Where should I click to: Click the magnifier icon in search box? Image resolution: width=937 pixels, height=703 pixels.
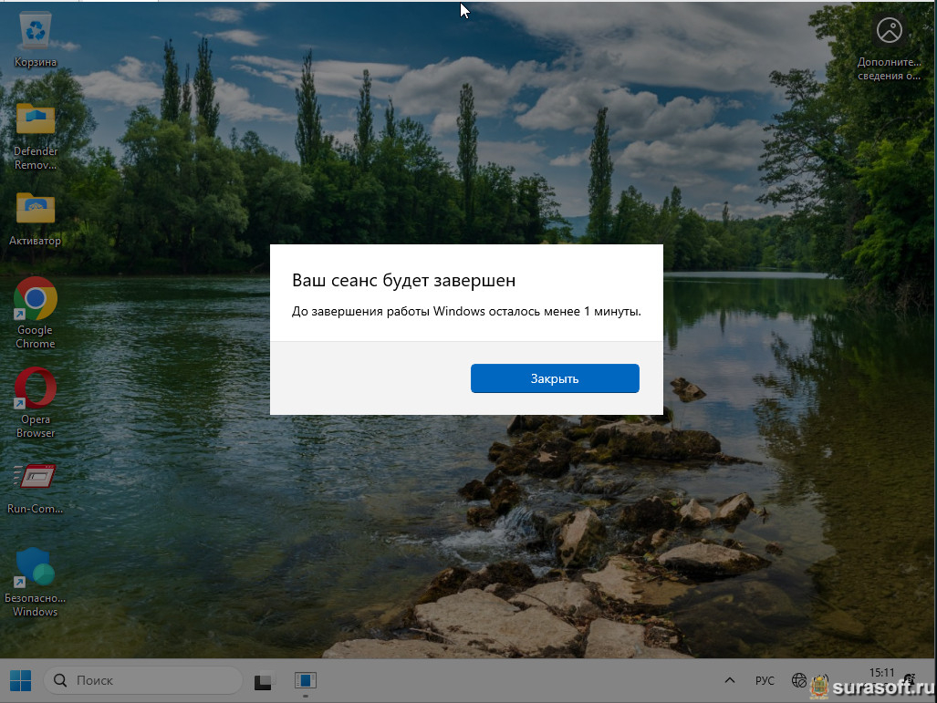click(x=61, y=680)
